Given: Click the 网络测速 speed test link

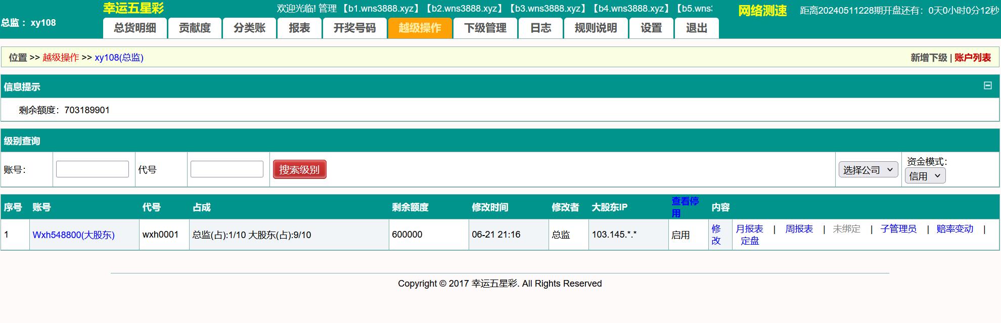Looking at the screenshot, I should 762,11.
